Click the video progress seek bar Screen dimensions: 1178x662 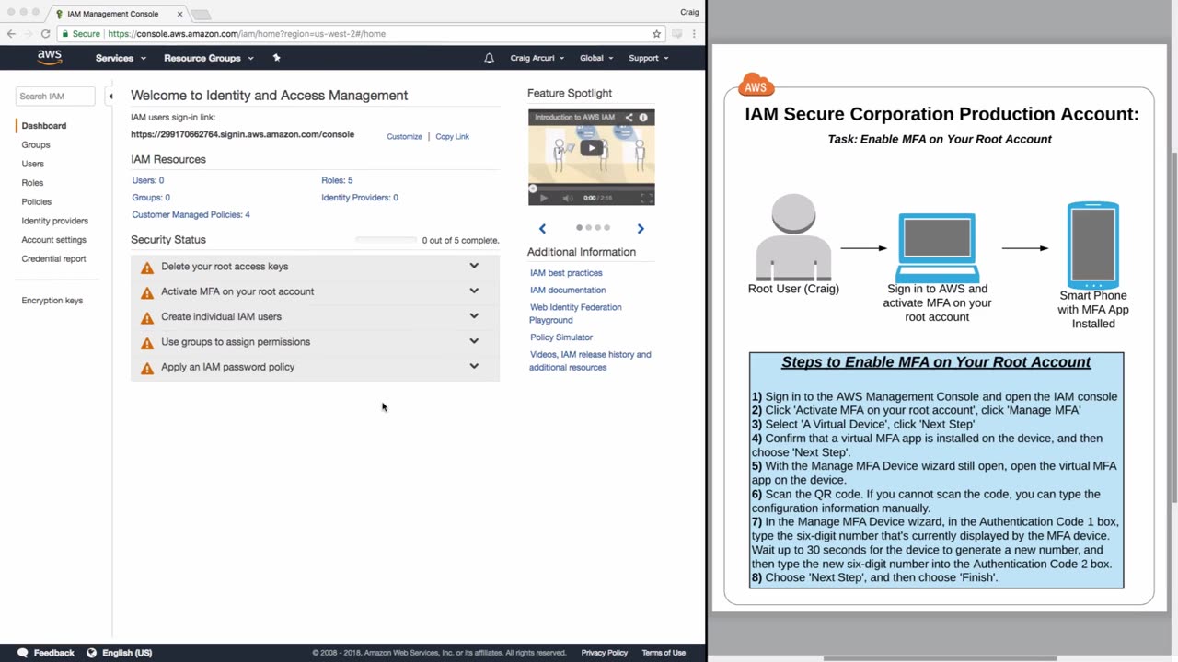[x=592, y=188]
